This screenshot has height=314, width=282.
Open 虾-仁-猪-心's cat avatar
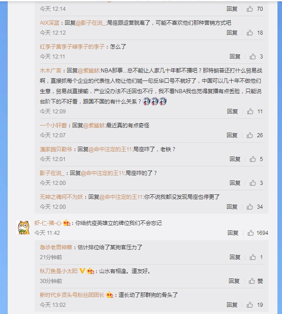tap(23, 228)
